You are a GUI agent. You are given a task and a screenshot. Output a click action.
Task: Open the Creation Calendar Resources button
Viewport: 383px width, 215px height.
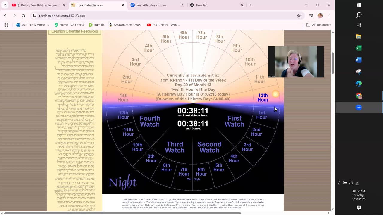click(75, 32)
